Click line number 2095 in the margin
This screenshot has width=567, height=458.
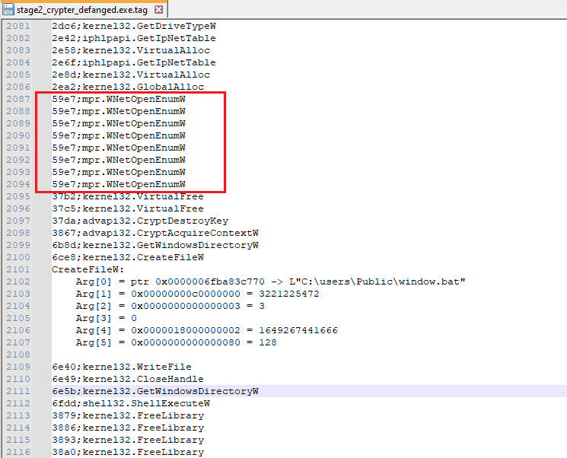pyautogui.click(x=18, y=196)
